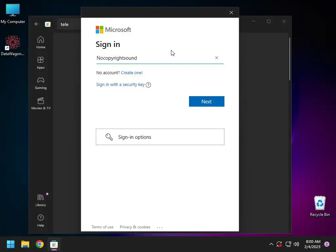Open My Computer desktop icon

click(x=13, y=14)
